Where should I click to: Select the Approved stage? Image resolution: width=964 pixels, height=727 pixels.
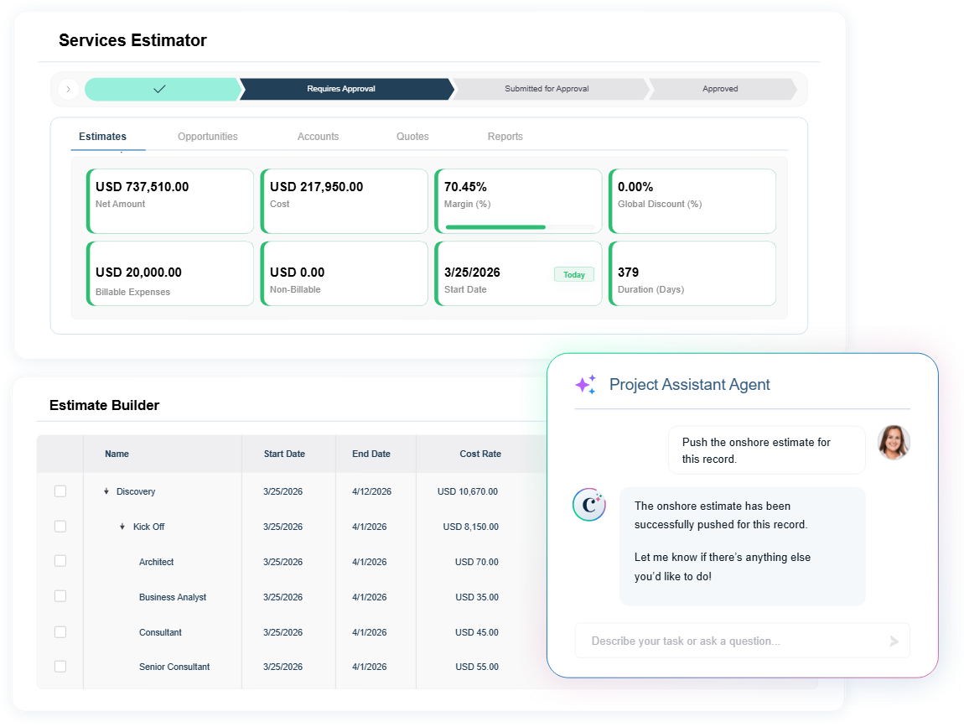(723, 89)
